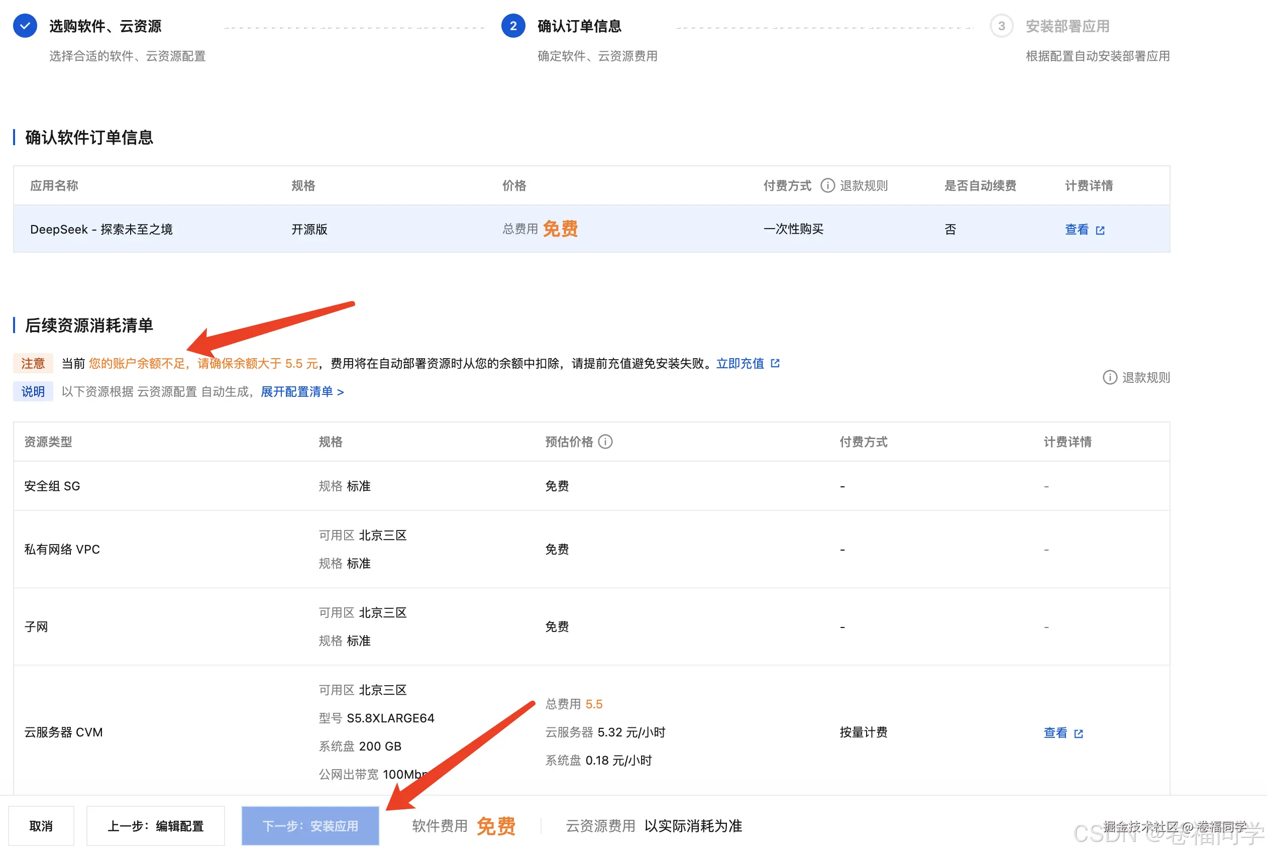Click the 立即充值 recharge link

(740, 363)
